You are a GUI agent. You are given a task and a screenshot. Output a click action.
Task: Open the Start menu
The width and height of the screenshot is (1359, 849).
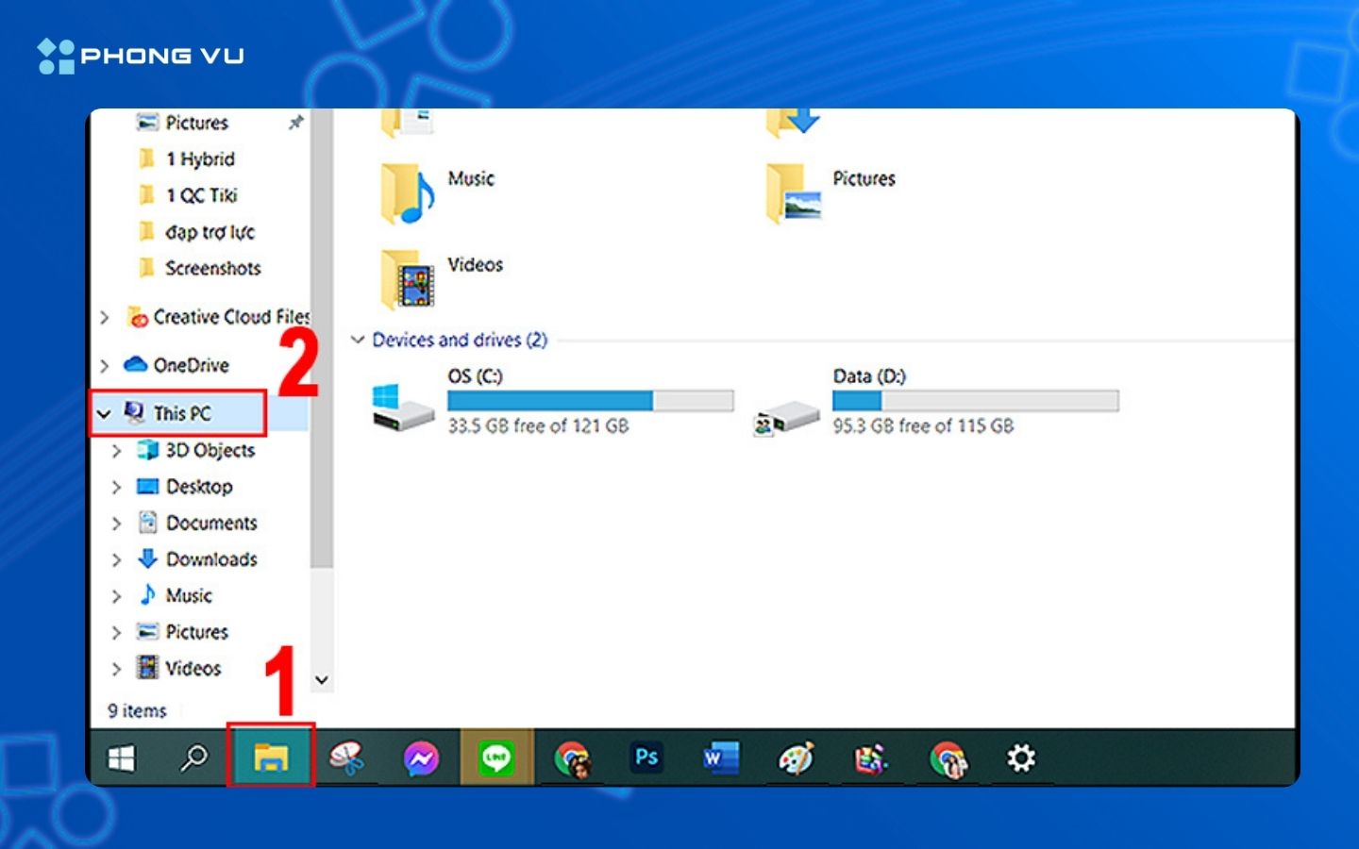click(x=121, y=757)
